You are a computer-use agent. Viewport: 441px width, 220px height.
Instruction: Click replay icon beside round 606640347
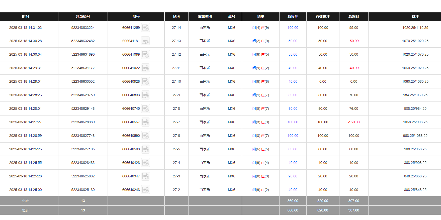click(145, 176)
